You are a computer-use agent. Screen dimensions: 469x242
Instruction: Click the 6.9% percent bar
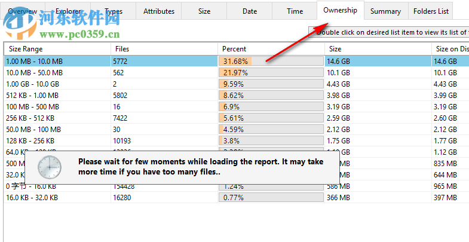271,107
